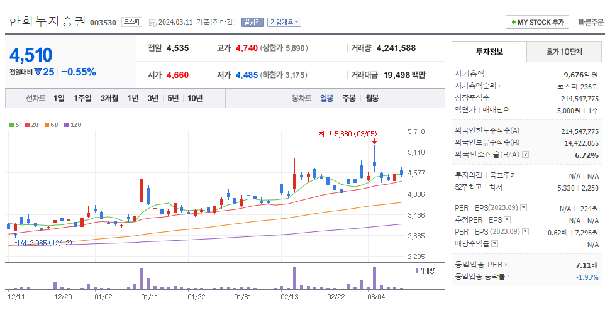Viewport: 605px width, 315px height.
Task: Click the 외국인소진율 value 6.72%
Action: tap(587, 155)
